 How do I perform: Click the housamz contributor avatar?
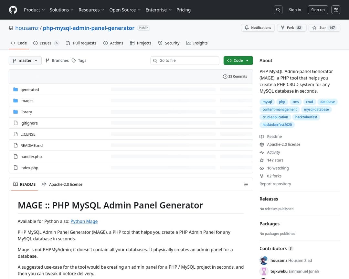click(264, 260)
